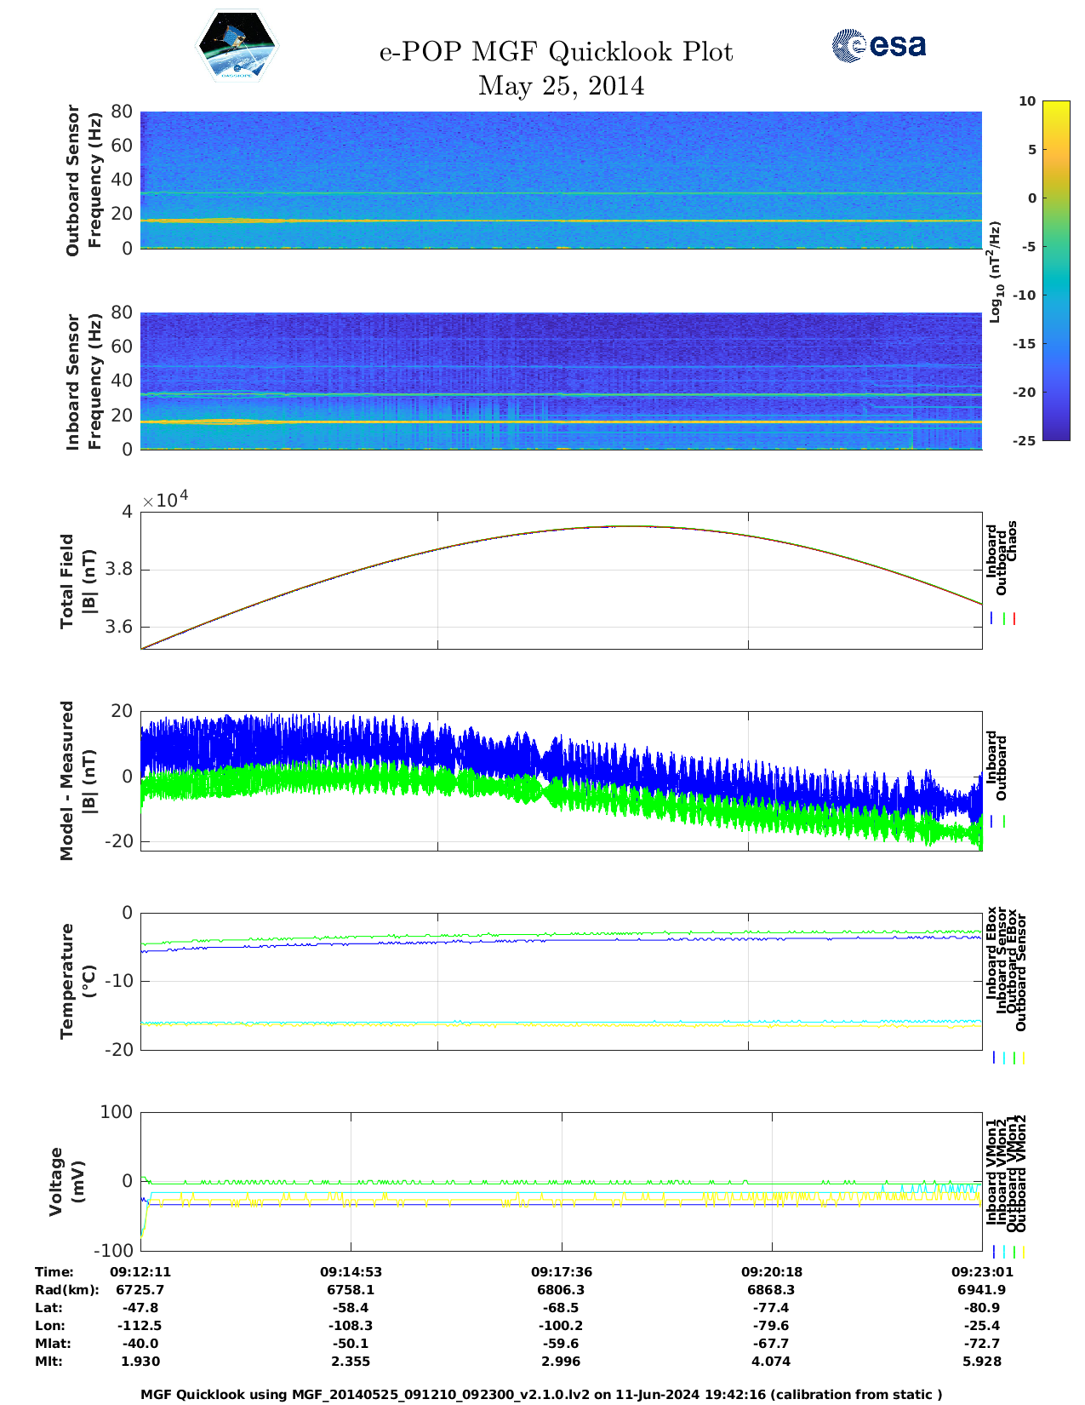Image resolution: width=1085 pixels, height=1405 pixels.
Task: Click the CASSIOPE hexagon mission logo
Action: 237,47
